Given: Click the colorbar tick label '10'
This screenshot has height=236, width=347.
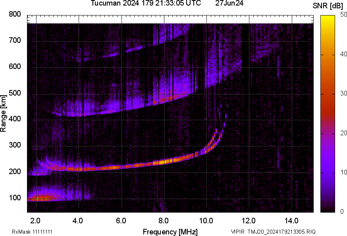Looking at the screenshot, I should pos(343,172).
